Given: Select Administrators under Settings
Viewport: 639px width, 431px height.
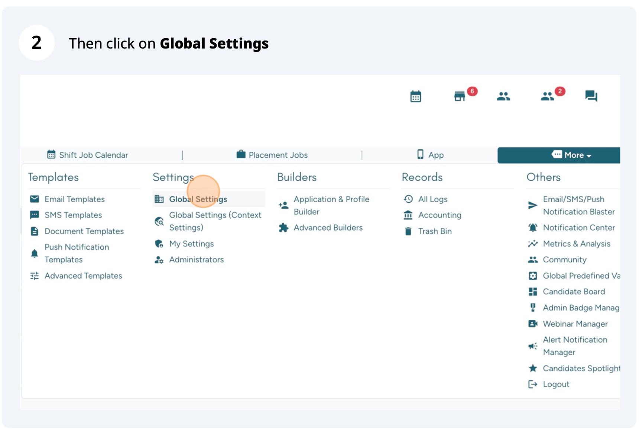Looking at the screenshot, I should click(x=196, y=260).
